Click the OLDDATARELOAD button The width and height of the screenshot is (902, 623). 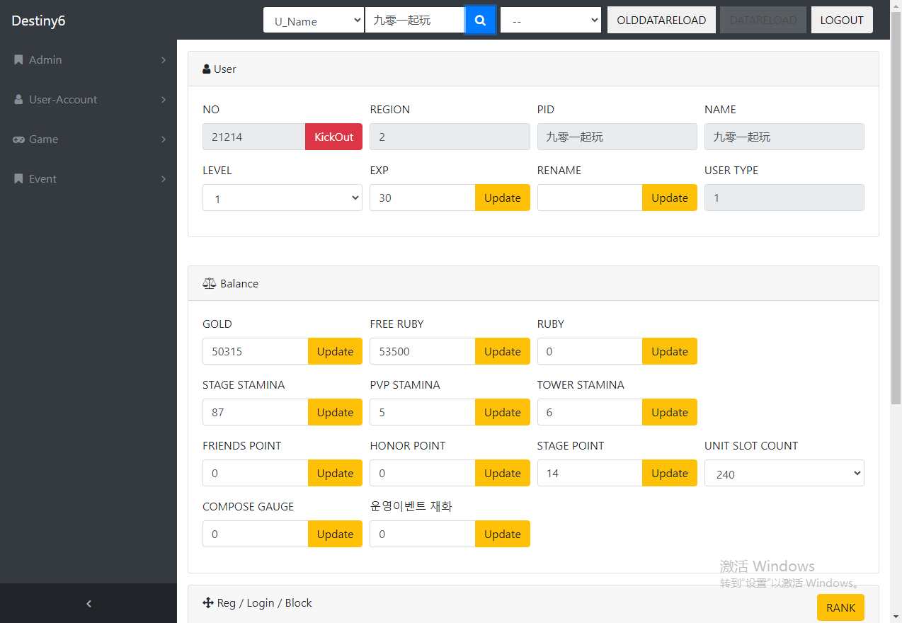point(661,21)
